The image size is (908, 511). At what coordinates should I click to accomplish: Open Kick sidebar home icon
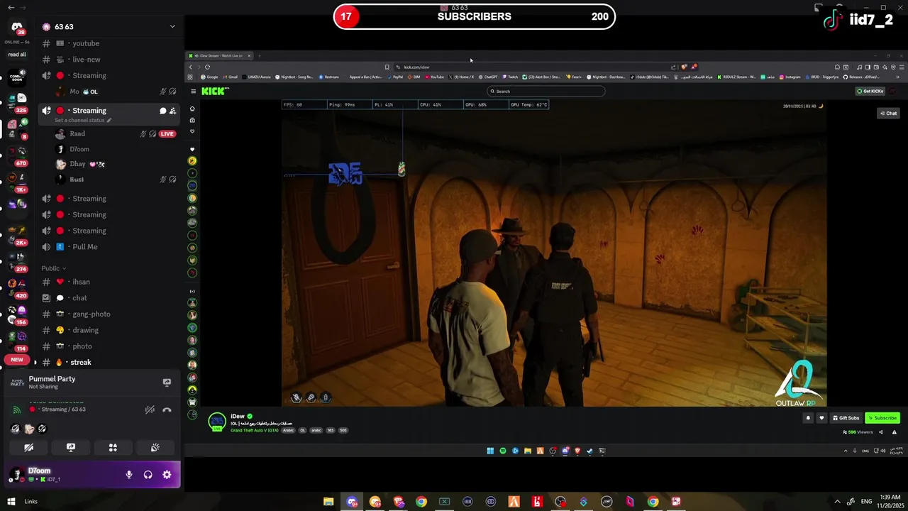pyautogui.click(x=192, y=109)
